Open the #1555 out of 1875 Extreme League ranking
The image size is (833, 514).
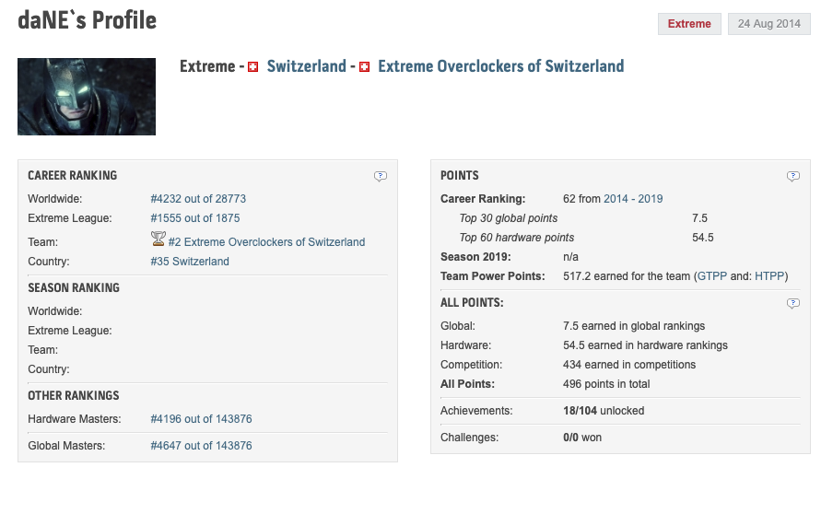(194, 218)
